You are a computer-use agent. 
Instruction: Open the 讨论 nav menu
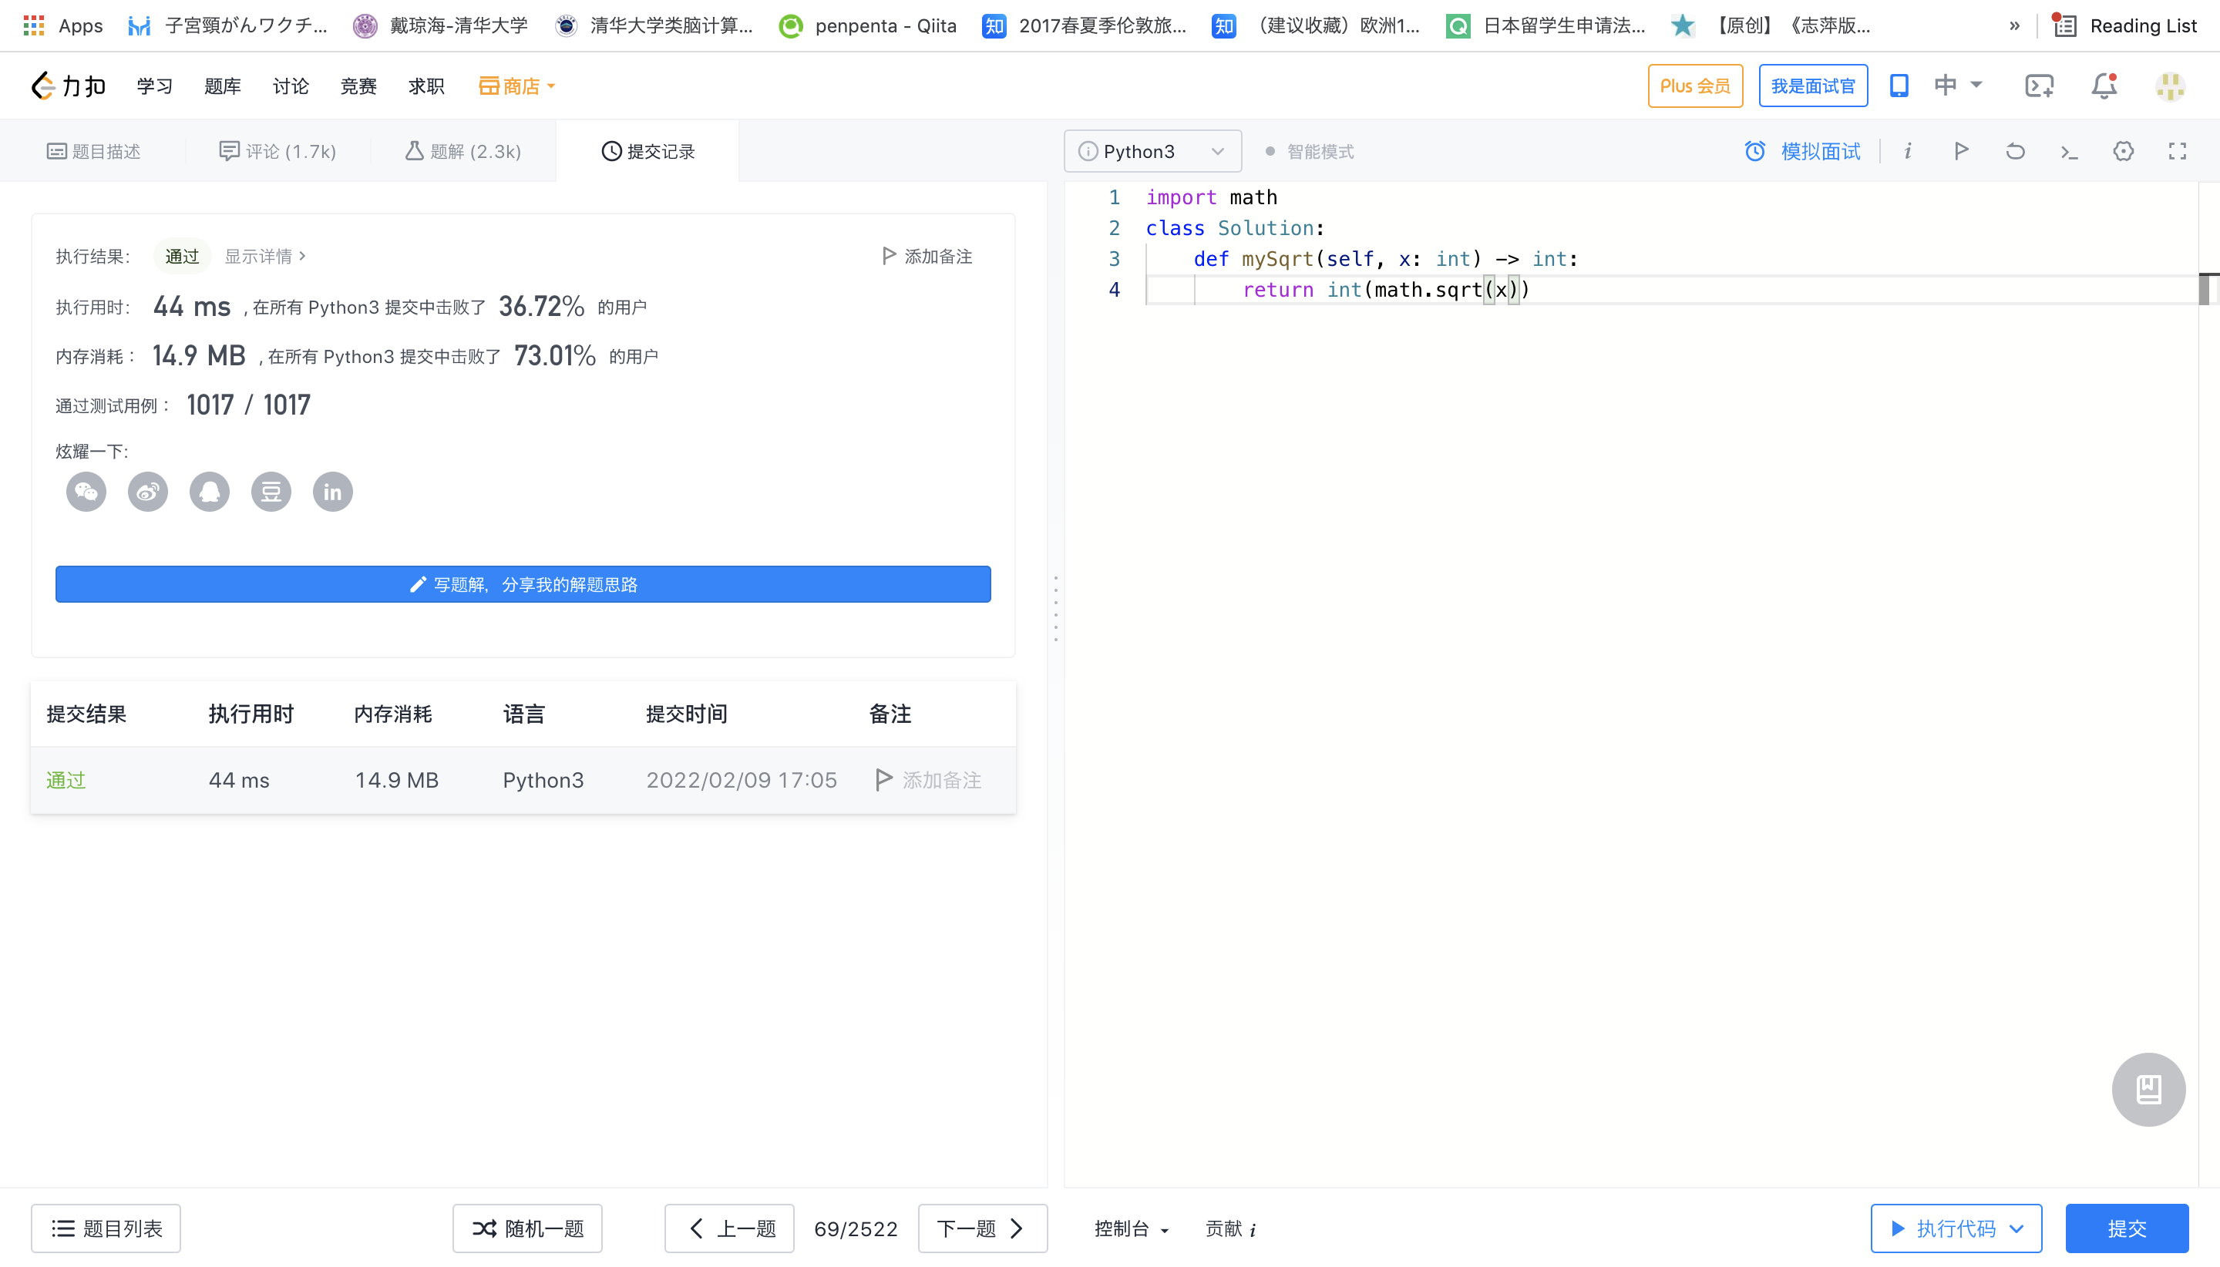pyautogui.click(x=290, y=86)
